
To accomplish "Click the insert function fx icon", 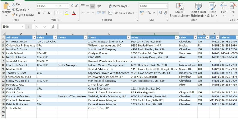I will click(x=53, y=27).
